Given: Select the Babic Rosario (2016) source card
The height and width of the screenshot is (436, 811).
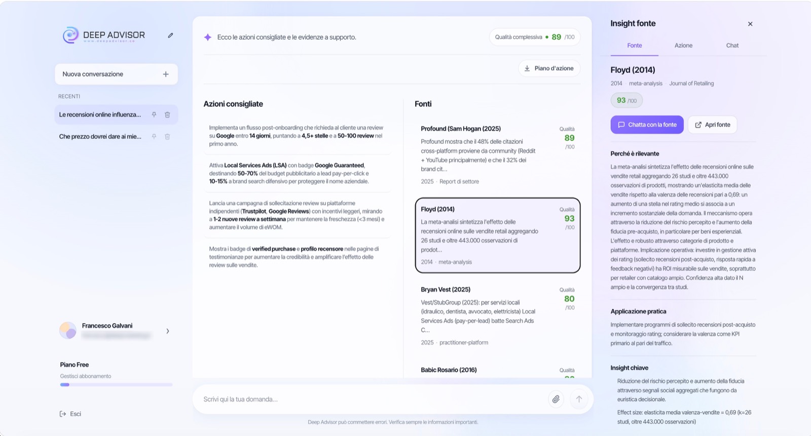Looking at the screenshot, I should [498, 370].
